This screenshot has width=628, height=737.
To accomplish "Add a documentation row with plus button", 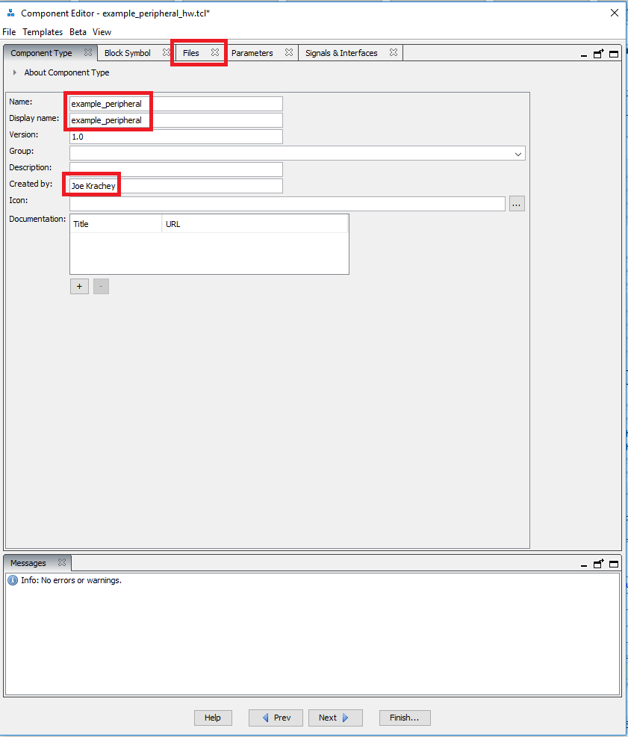I will coord(79,286).
